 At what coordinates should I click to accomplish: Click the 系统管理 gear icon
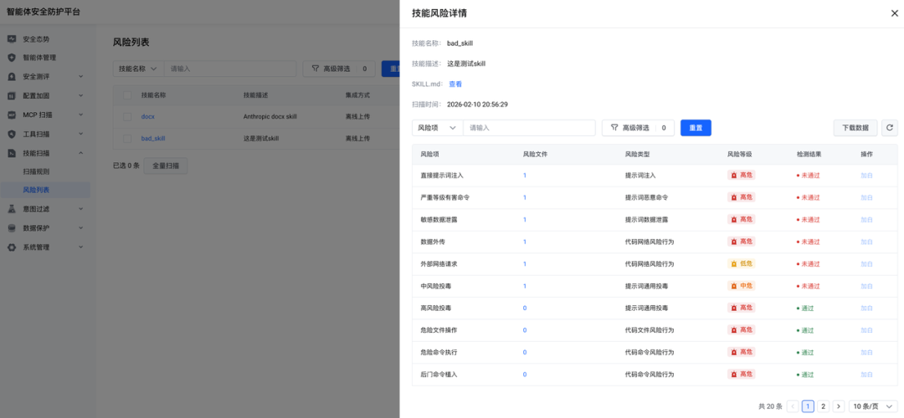12,247
